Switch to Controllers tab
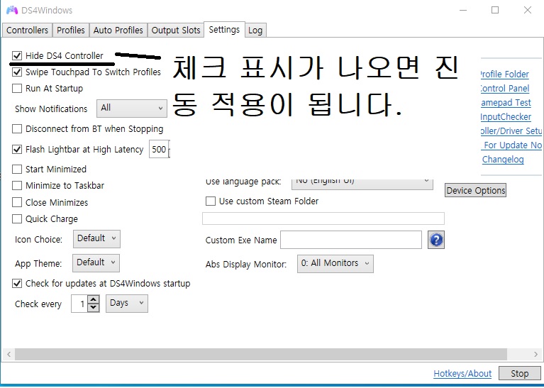Screen dimensions: 544x388 tap(27, 31)
